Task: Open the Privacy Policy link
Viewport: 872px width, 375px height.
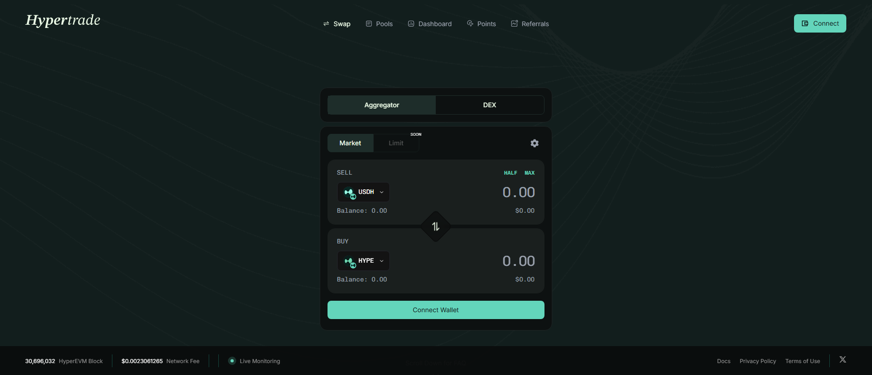Action: (758, 361)
